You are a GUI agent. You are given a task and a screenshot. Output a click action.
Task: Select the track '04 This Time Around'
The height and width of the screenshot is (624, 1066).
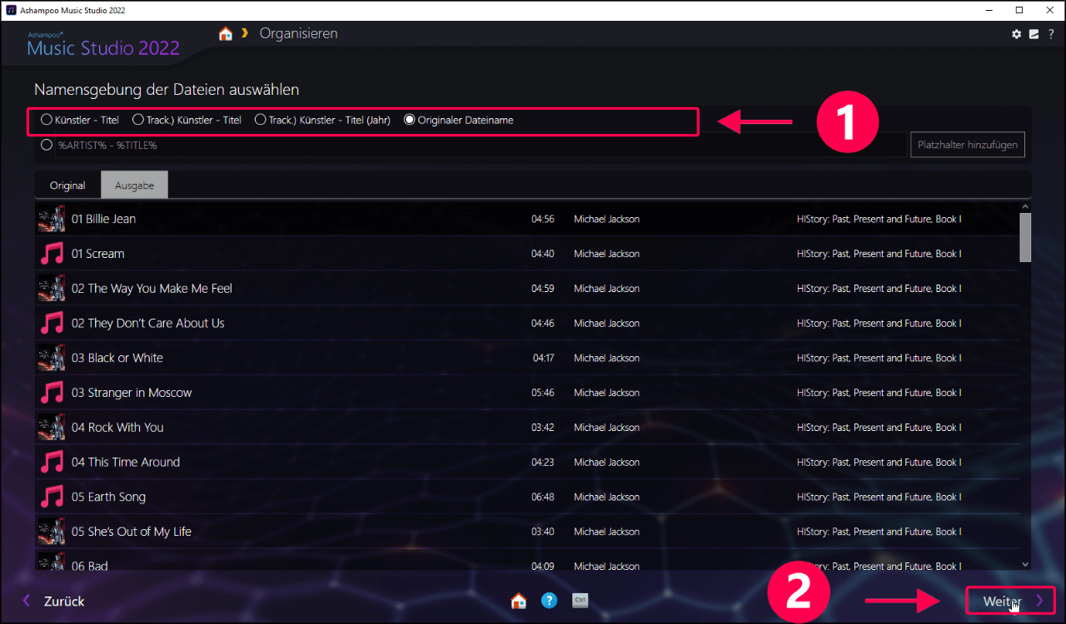pos(527,462)
